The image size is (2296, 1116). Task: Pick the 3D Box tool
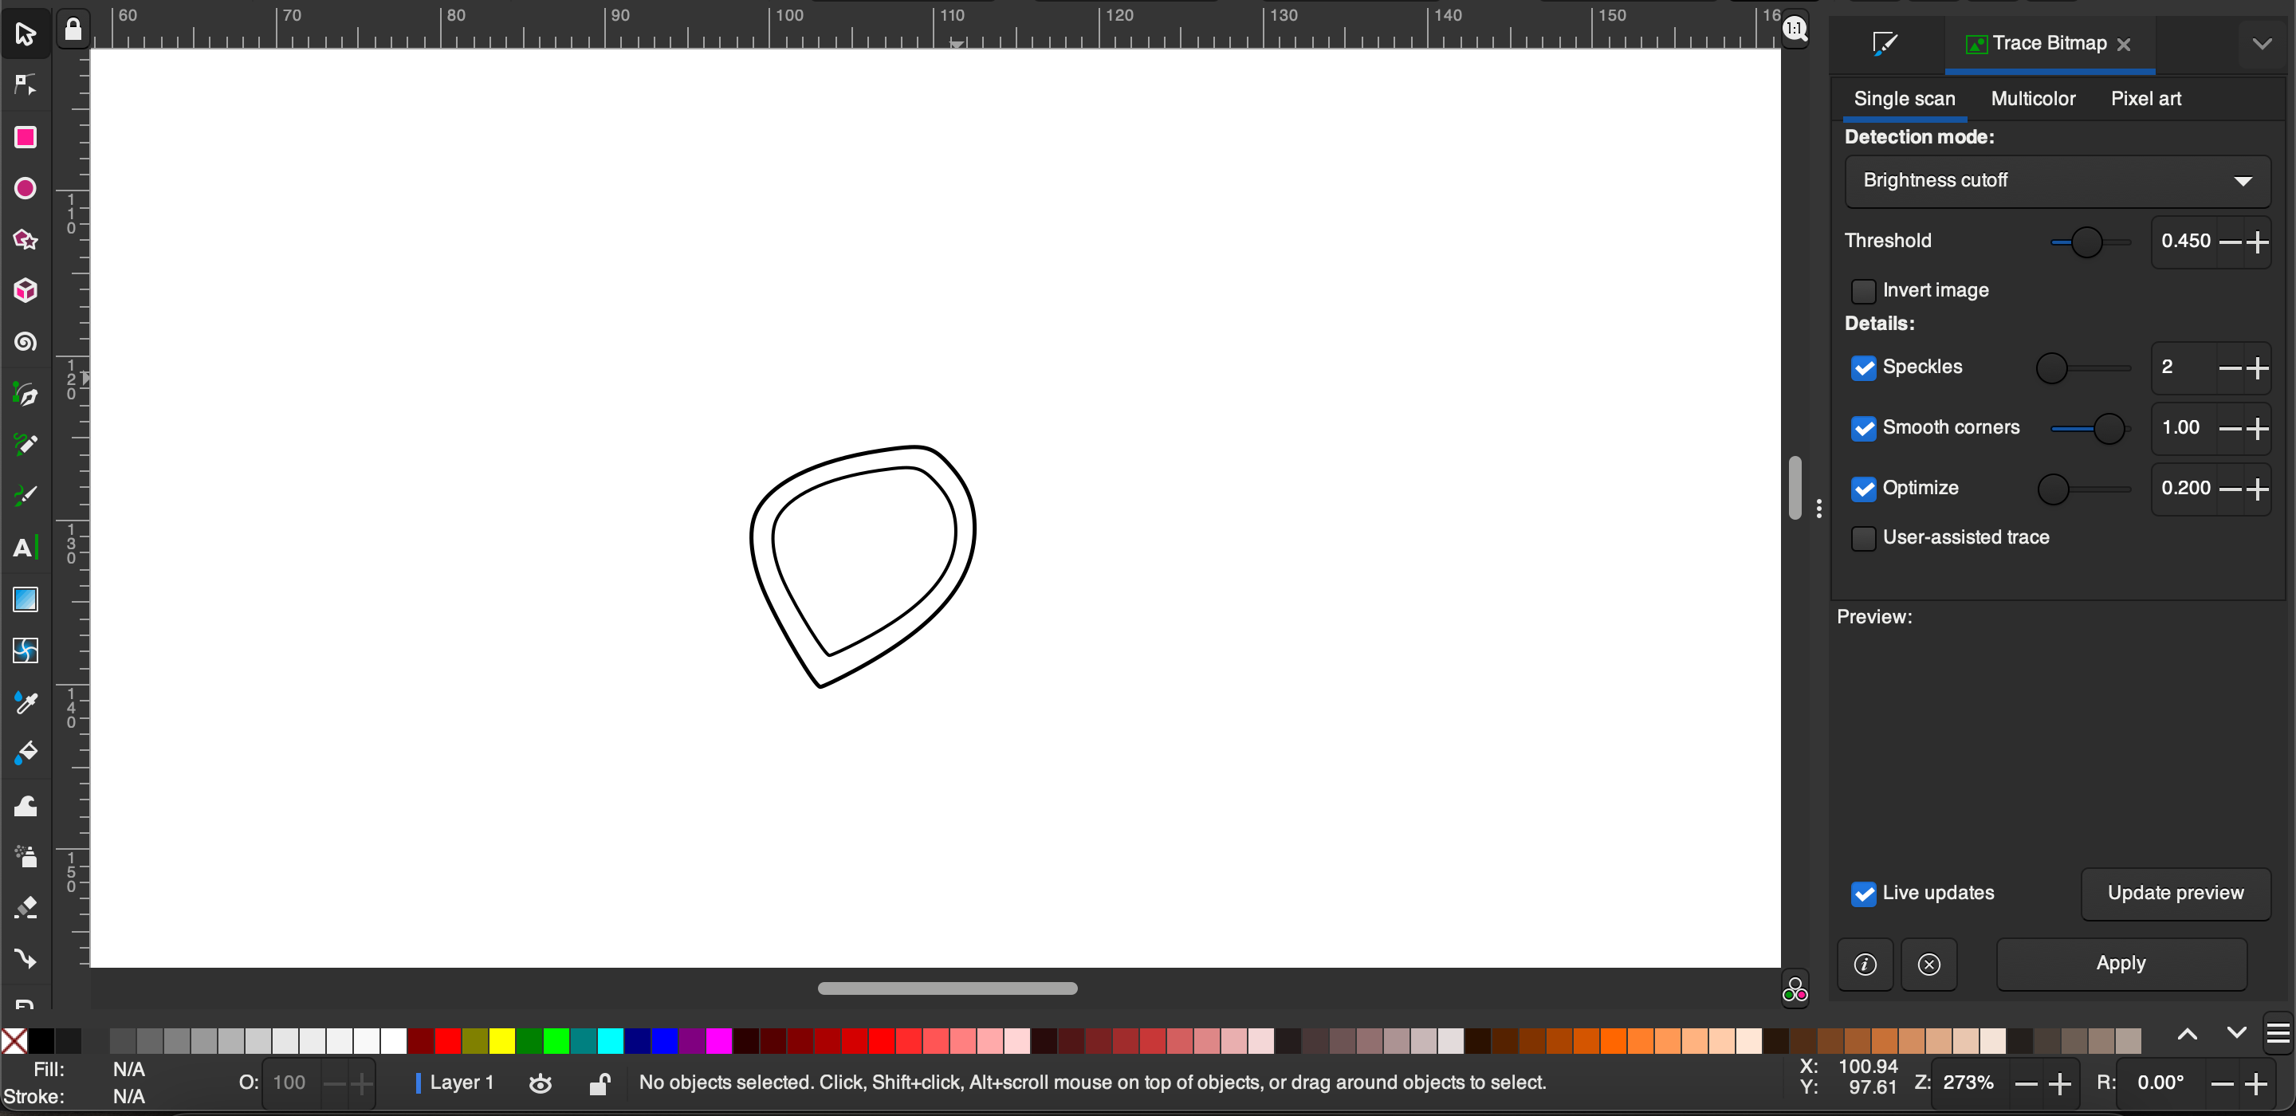(x=24, y=291)
